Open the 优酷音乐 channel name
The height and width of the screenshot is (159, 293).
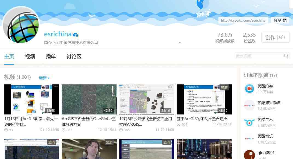[x=265, y=136]
